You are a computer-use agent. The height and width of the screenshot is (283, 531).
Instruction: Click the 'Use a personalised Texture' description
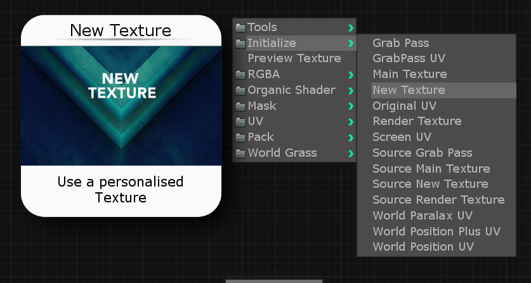pyautogui.click(x=121, y=190)
